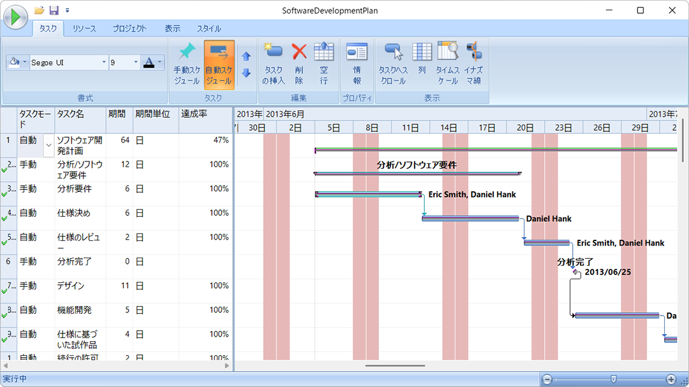Click the タスクモード column header
Screen dimensions: 689x387
pos(36,119)
